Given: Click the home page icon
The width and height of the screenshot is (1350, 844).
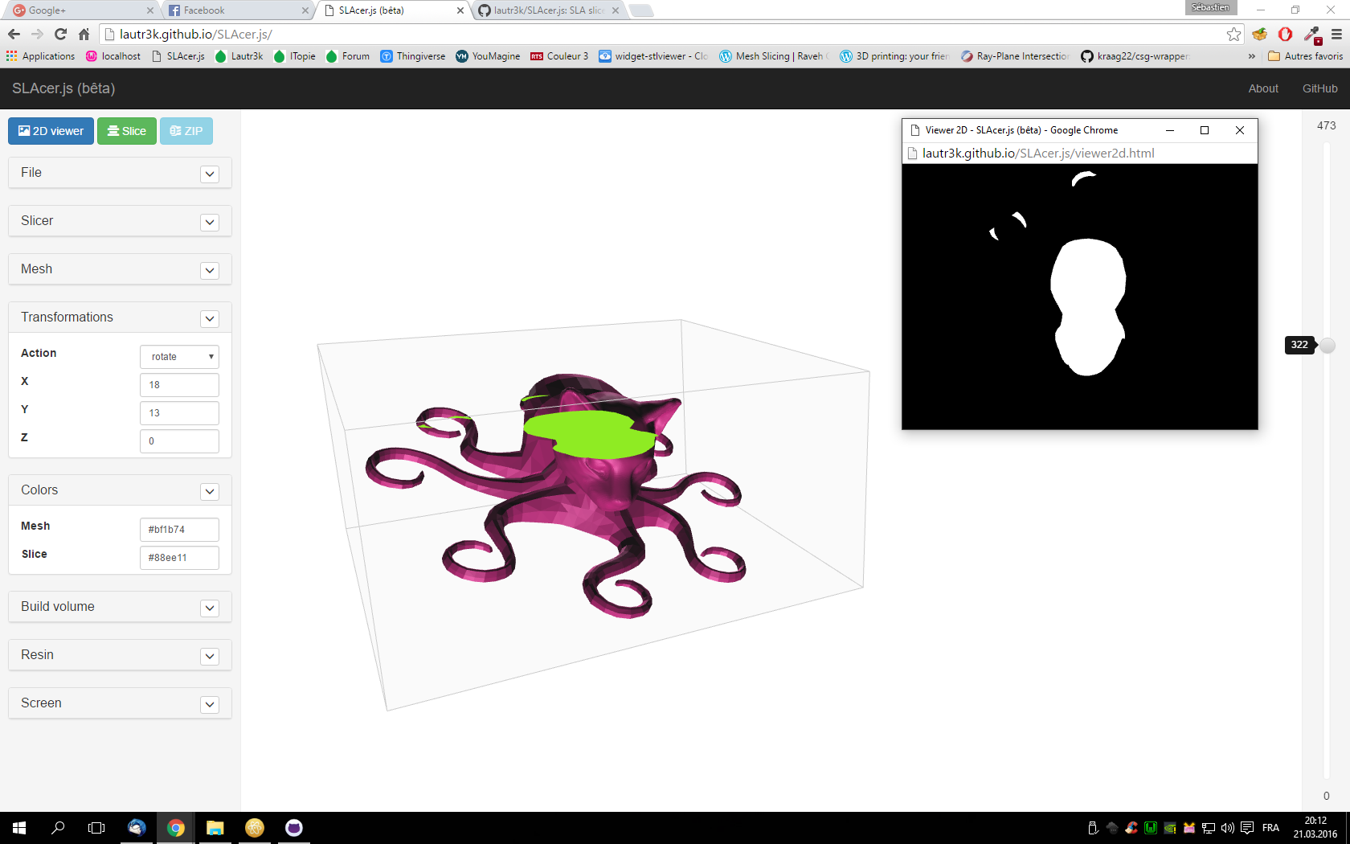Looking at the screenshot, I should (84, 34).
